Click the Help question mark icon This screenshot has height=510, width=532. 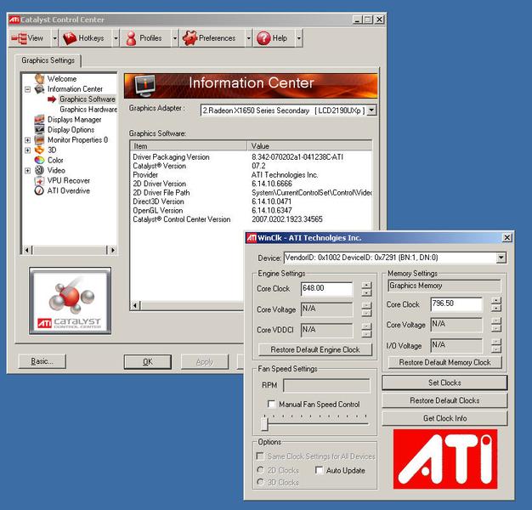pos(263,38)
